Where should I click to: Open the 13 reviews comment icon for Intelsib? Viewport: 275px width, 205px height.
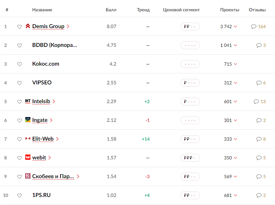[256, 102]
